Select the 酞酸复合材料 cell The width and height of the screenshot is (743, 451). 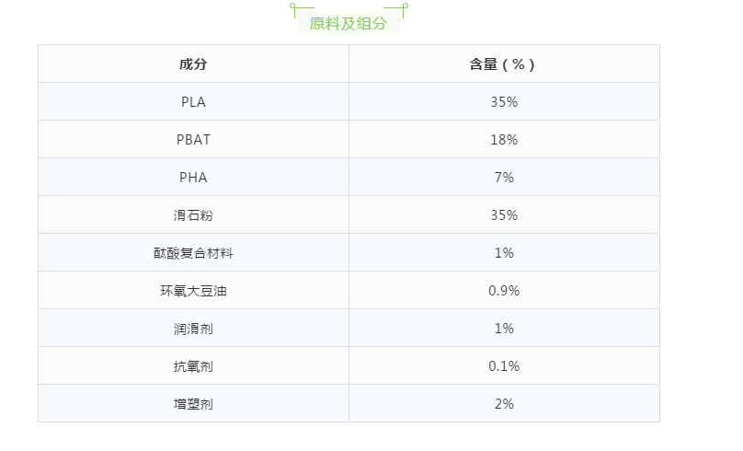[x=193, y=253]
